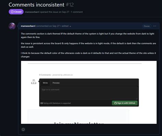Viewport: 162px width, 136px height.
Task: Open the embedded screenshot image
Action: pos(89,92)
